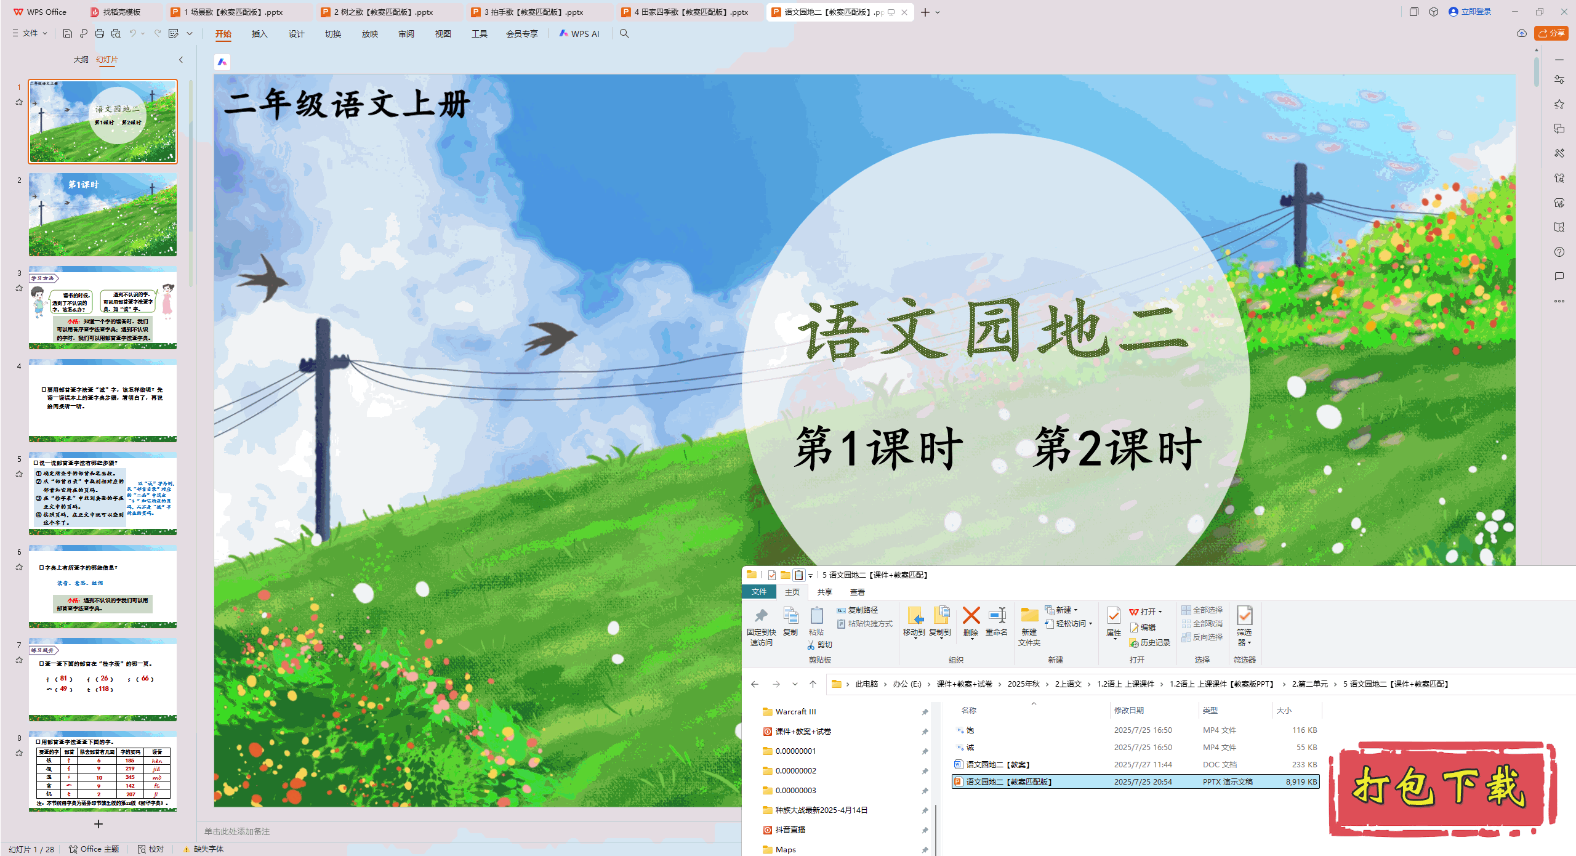
Task: Click the help question mark in right sidebar
Action: tap(1559, 252)
